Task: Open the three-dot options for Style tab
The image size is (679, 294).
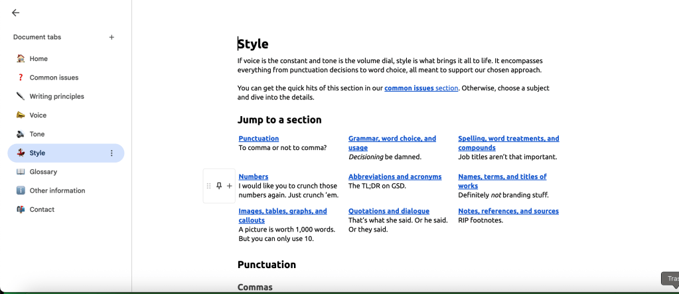Action: (x=112, y=153)
